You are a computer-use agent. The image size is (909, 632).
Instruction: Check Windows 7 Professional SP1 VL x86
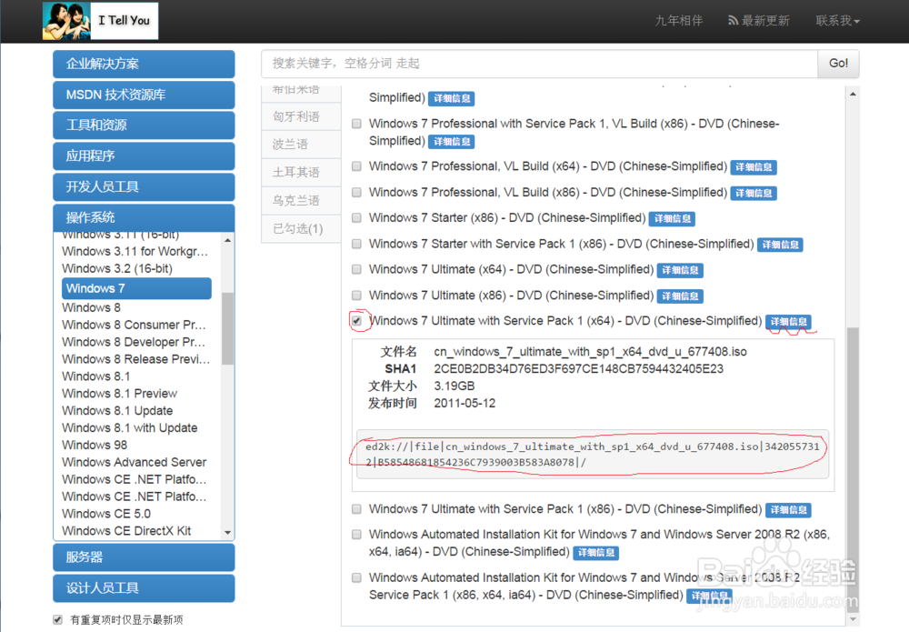point(356,124)
